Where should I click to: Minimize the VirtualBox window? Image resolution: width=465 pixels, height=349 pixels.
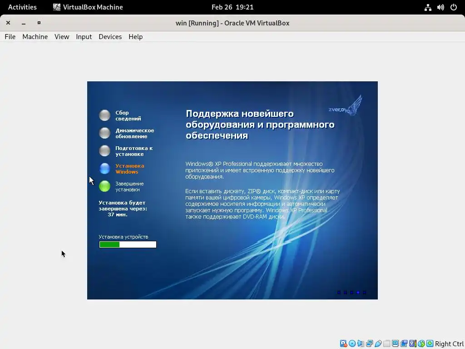[24, 23]
